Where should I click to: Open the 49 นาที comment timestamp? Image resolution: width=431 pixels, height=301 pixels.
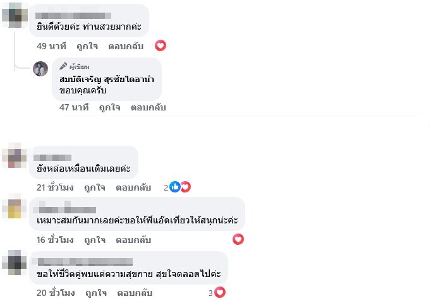[52, 46]
